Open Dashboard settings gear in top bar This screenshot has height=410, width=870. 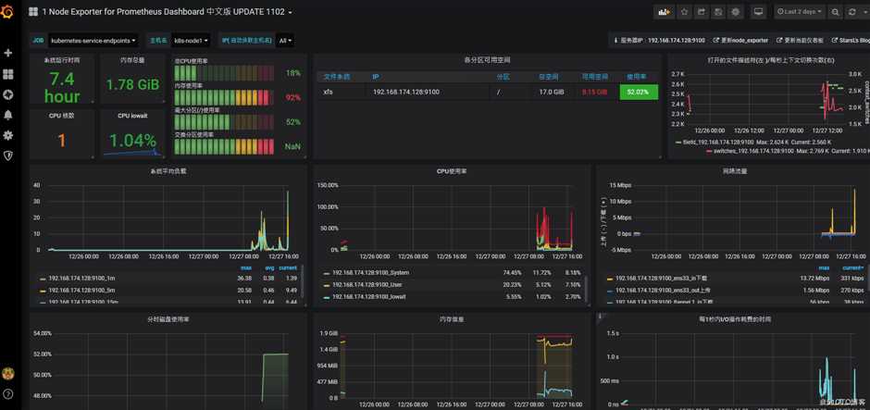pos(736,12)
